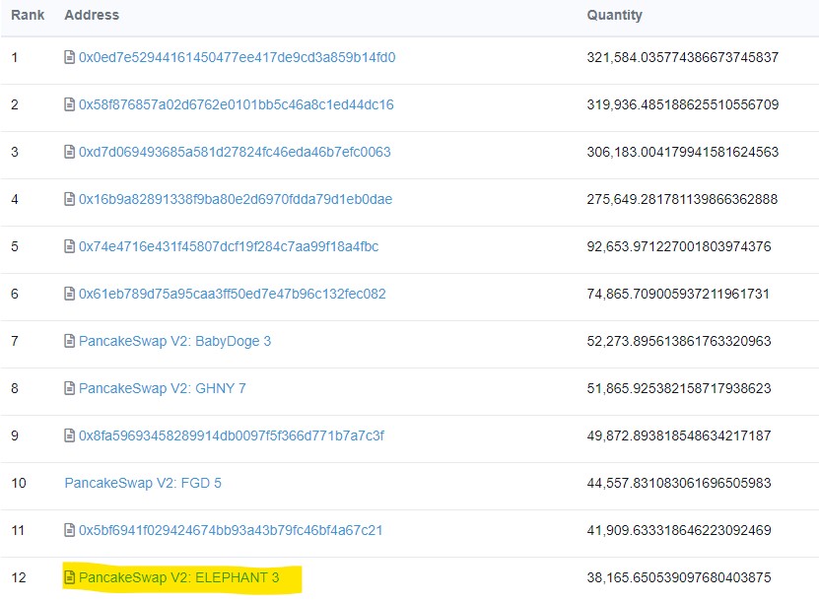
Task: Open address 0x74e4716e431f45807dcf19f284c7aa99f18a4fbc
Action: 229,246
